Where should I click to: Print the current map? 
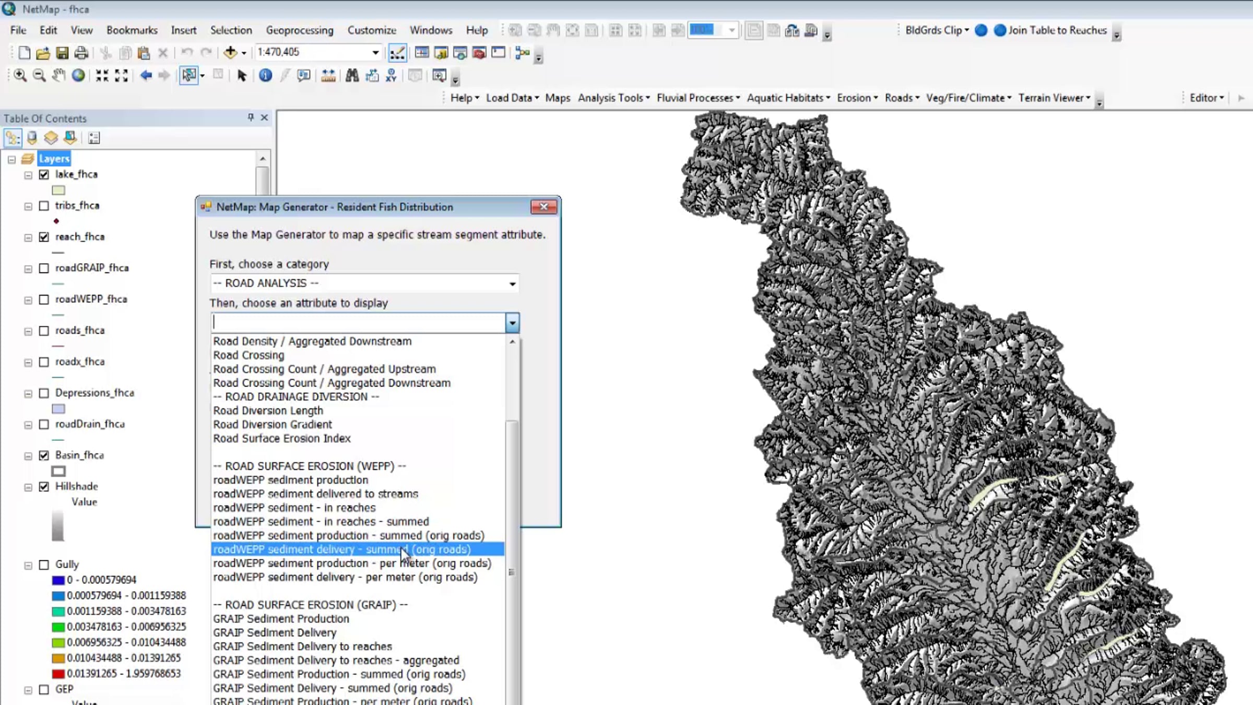click(81, 53)
